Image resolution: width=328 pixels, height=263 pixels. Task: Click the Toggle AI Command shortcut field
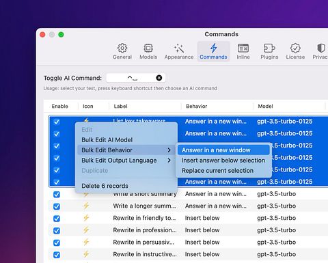[x=136, y=78]
